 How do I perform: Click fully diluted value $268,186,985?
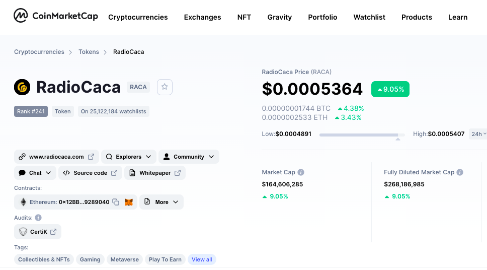[404, 184]
